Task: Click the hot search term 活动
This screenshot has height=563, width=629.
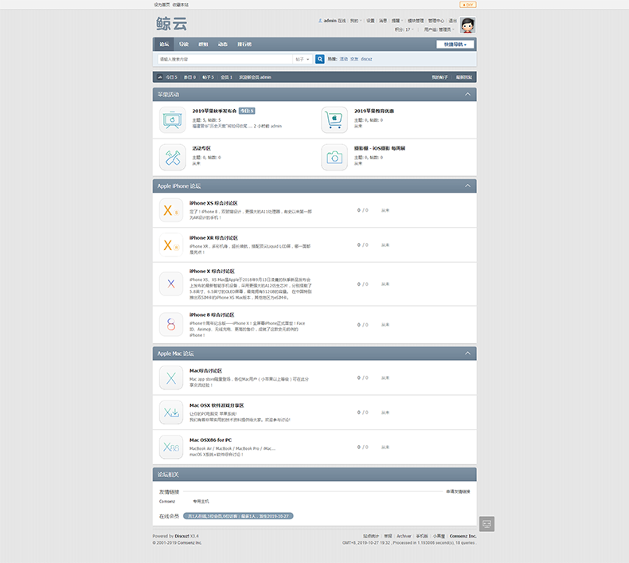Action: (x=344, y=59)
